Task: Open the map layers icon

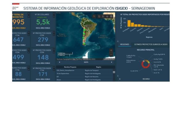Action: [x=107, y=16]
